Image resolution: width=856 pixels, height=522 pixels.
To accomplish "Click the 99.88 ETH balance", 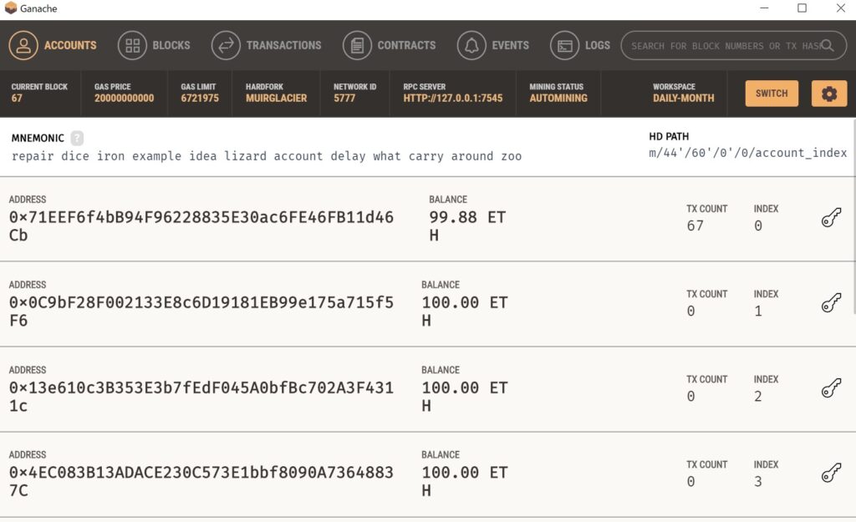I will 467,226.
